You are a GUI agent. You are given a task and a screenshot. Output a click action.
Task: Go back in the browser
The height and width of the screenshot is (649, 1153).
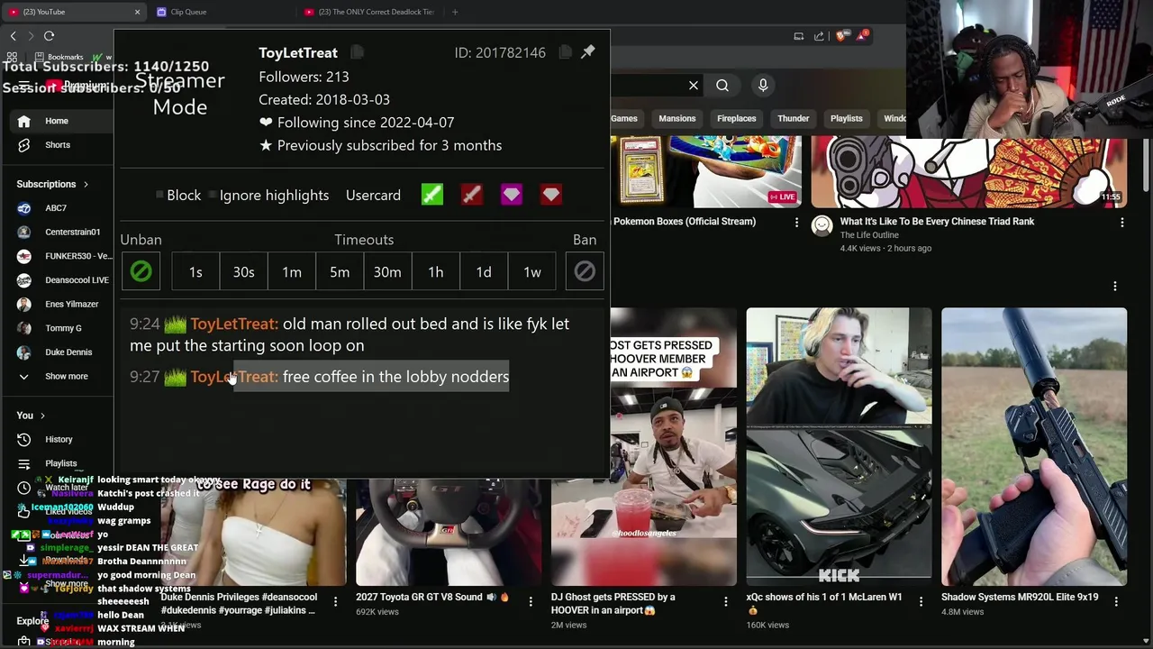click(x=14, y=36)
